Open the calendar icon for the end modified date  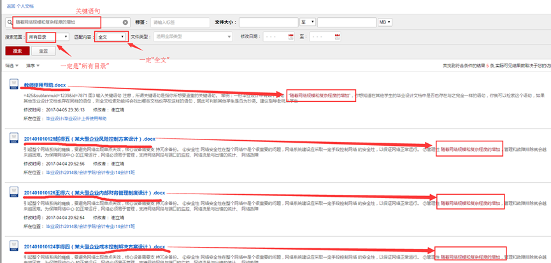click(338, 37)
